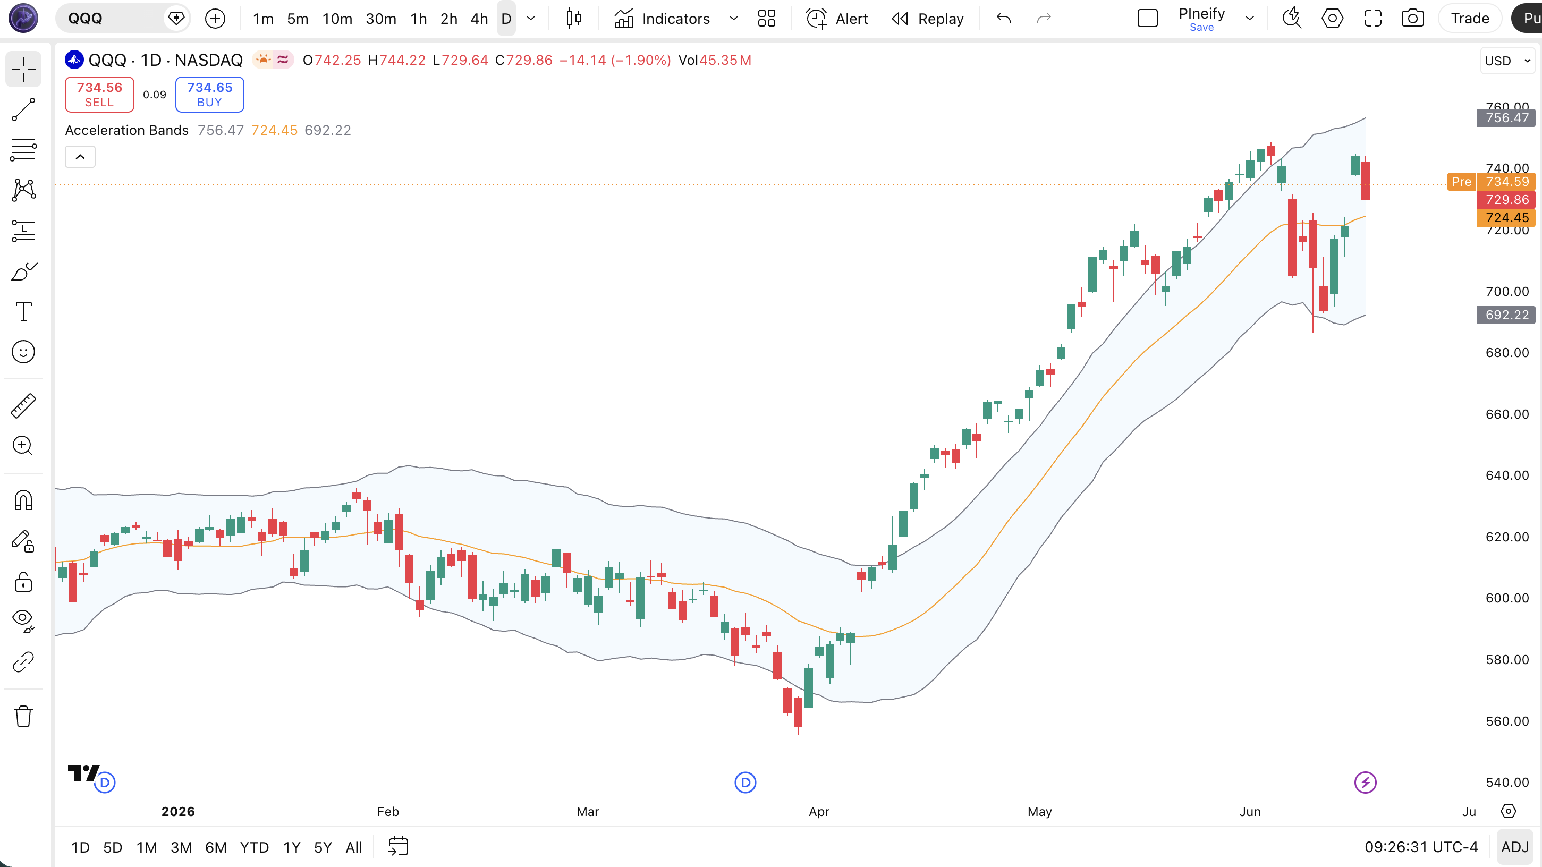Switch to the 1h timeframe
Image resolution: width=1542 pixels, height=867 pixels.
tap(418, 19)
